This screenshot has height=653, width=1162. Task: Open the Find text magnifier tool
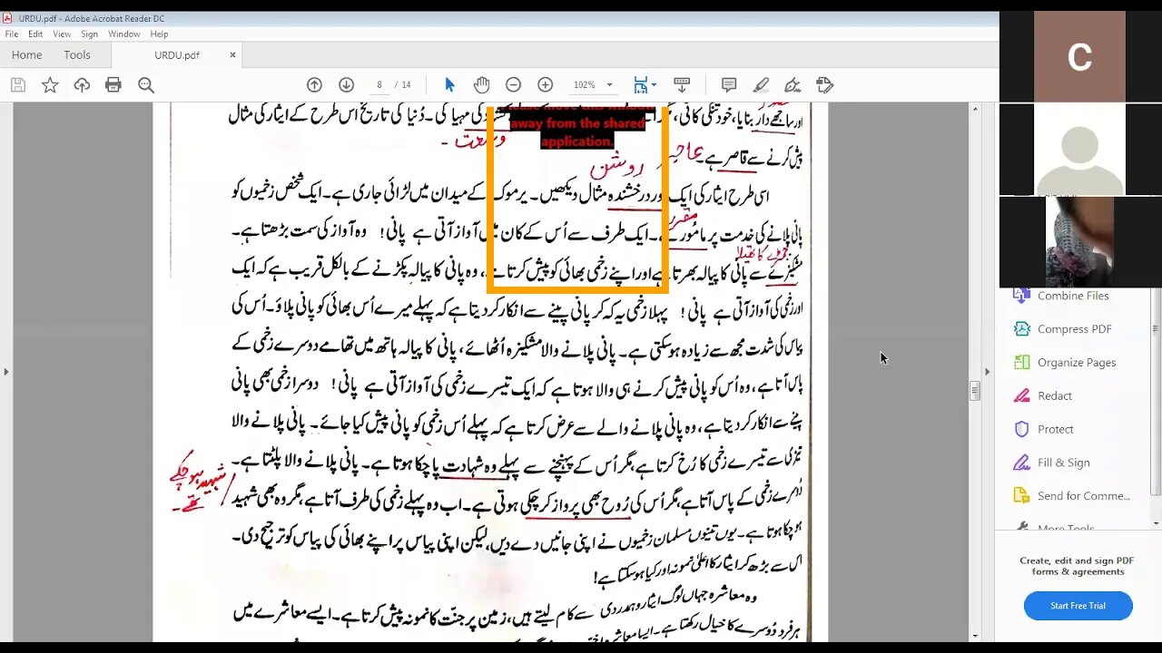tap(146, 85)
